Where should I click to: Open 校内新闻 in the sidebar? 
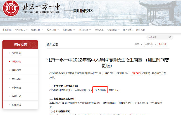(16, 53)
